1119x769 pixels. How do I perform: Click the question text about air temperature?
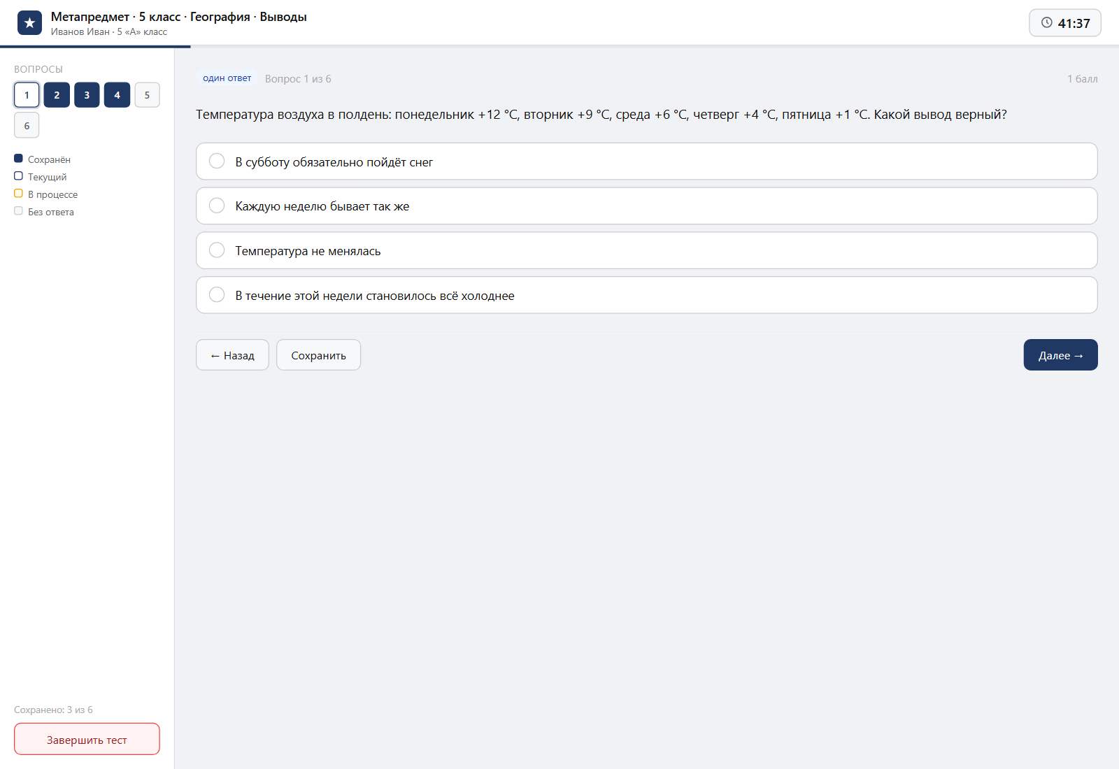601,115
